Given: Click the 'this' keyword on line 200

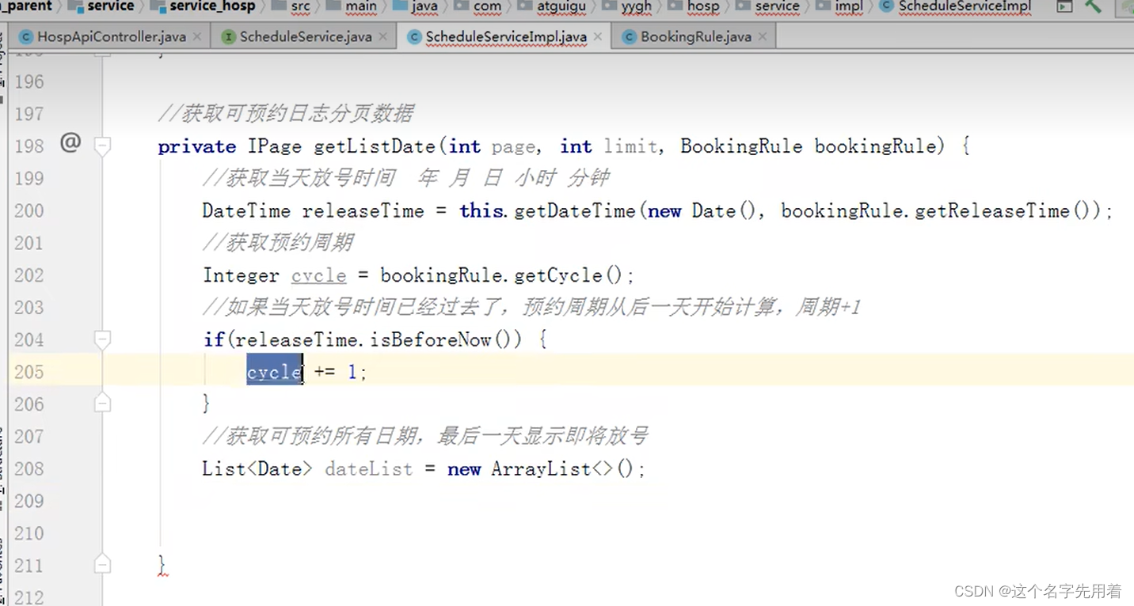Looking at the screenshot, I should pos(481,211).
